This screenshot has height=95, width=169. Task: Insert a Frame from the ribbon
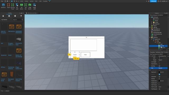[x=8, y=6]
